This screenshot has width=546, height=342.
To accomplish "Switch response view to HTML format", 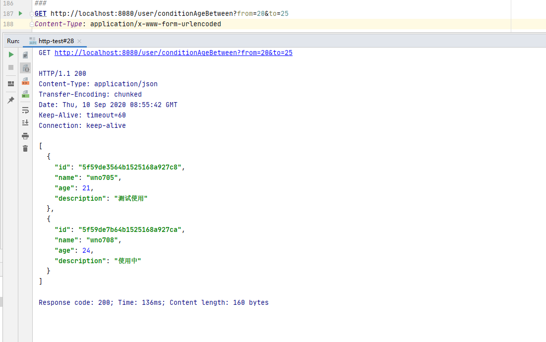I will 25,94.
